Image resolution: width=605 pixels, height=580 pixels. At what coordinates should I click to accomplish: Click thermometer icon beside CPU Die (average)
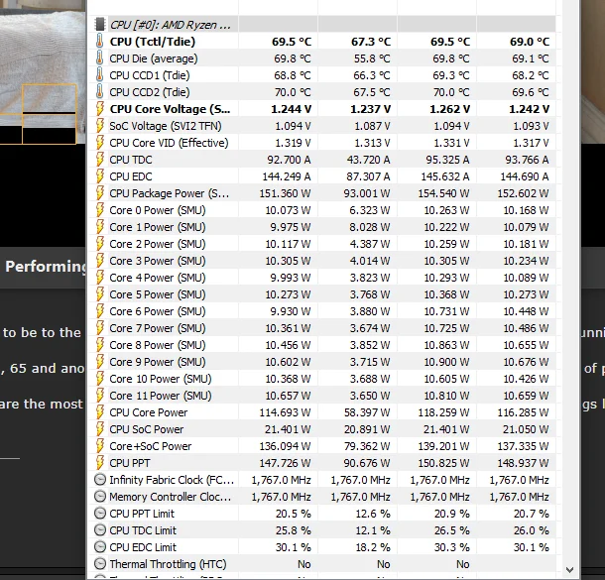point(99,58)
